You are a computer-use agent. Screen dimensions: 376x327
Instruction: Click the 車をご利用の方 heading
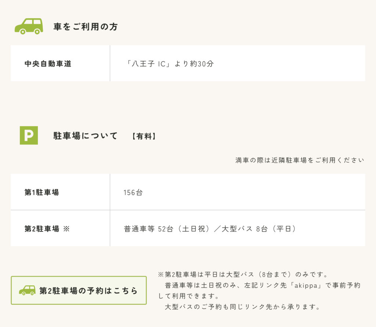86,27
